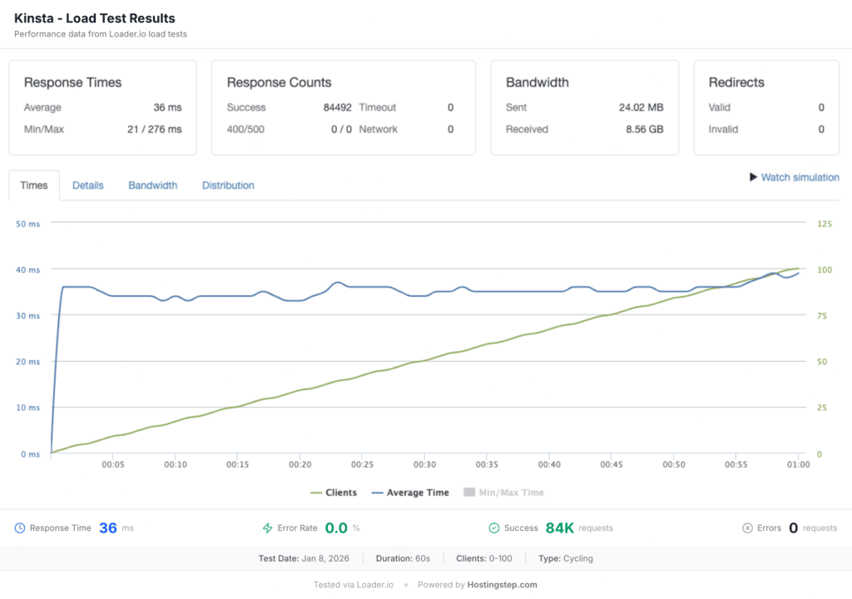
Task: Click the Watch simulation link text
Action: point(800,177)
